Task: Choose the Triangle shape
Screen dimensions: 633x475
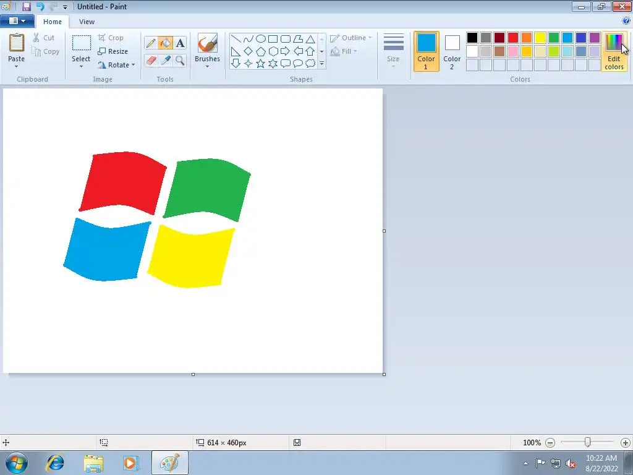Action: 310,39
